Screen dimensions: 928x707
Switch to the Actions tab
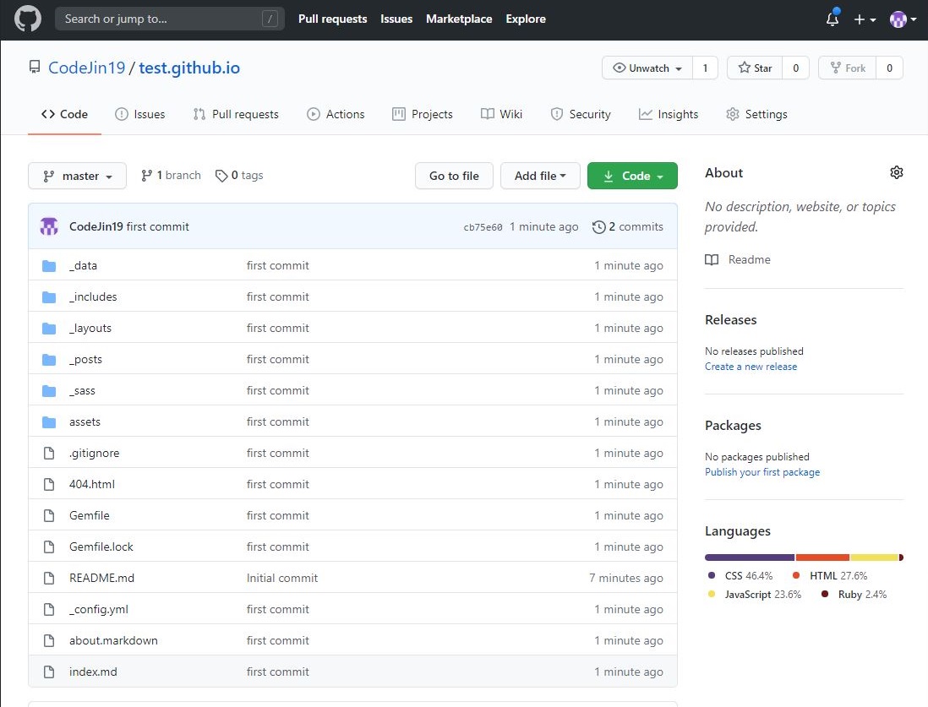point(336,114)
